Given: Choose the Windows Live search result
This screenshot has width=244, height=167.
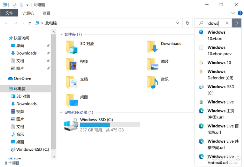Looking at the screenshot, I should coord(218,102).
